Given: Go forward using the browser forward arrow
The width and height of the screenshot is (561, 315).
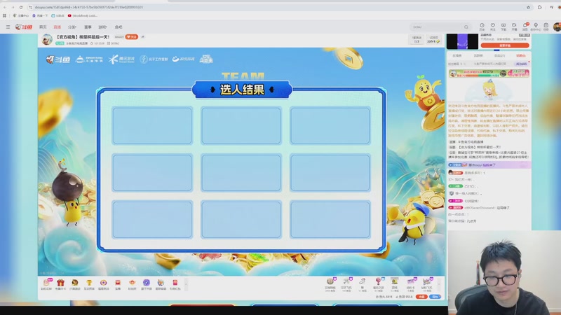Looking at the screenshot, I should coord(13,7).
